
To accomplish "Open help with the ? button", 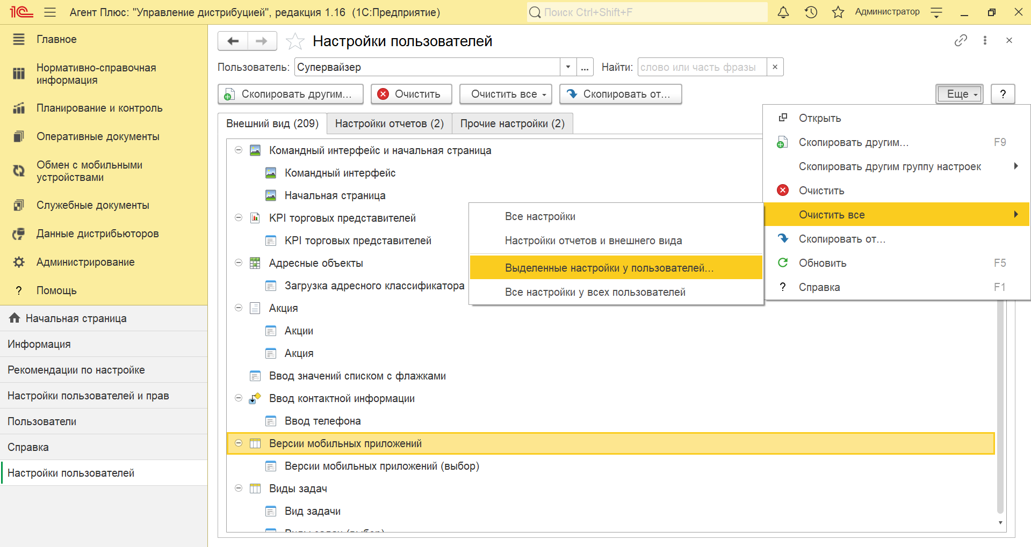I will 1003,94.
